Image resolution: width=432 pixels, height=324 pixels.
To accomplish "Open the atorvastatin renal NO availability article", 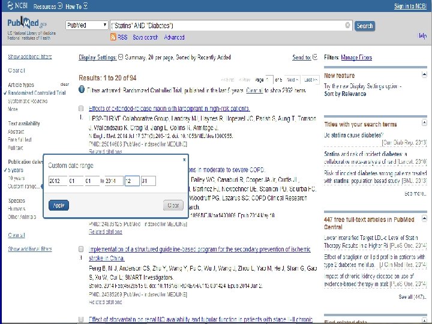I will [200, 319].
